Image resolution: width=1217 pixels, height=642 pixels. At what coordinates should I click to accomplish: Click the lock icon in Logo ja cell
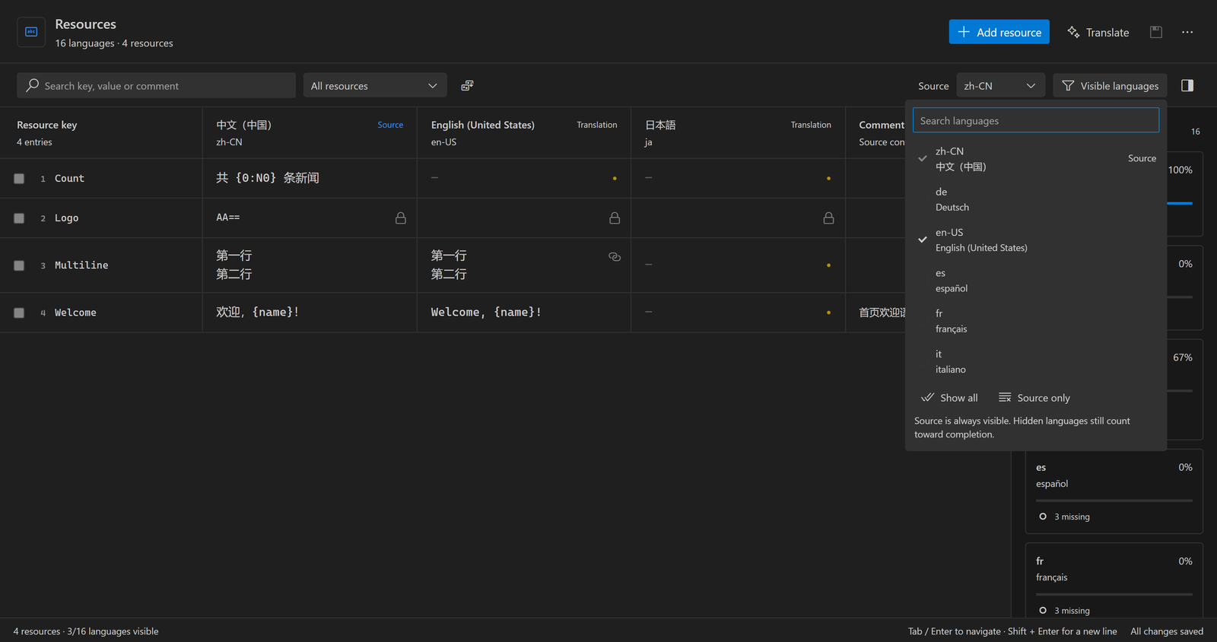pos(828,218)
